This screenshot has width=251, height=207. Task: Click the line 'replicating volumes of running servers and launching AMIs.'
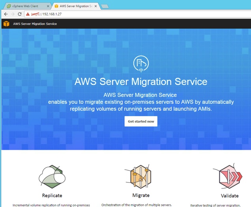(141, 109)
